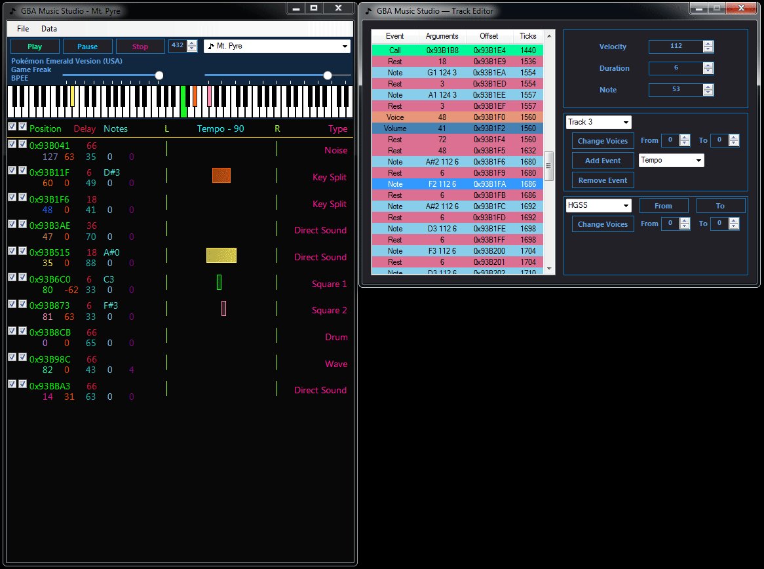
Task: Open the HGSS dropdown
Action: pos(599,205)
